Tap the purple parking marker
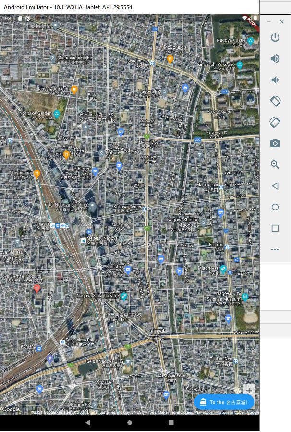 point(50,359)
